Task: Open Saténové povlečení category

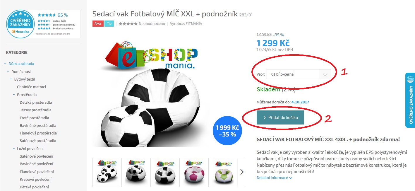Action: tap(36, 156)
